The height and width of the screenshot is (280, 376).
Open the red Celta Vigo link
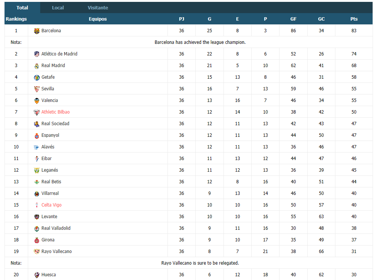51,205
